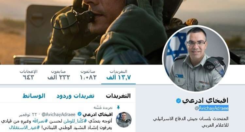Select the التغريدات 13.7 ألف stat
Screen dimensions: 245x132
[119, 75]
